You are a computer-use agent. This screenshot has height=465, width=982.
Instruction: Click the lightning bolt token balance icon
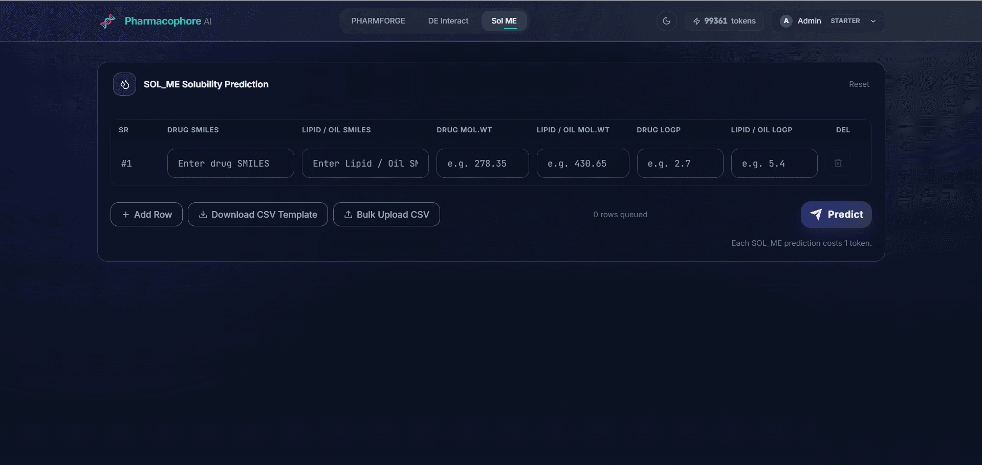[x=696, y=21]
